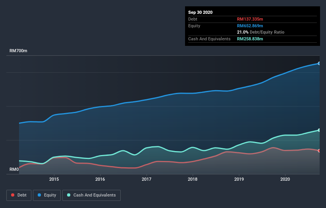This screenshot has height=208, width=326.
Task: Click the Equity row label in tooltip
Action: [194, 26]
